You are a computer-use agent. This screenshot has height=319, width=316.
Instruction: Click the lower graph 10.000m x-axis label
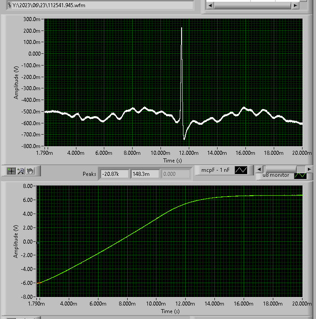(x=156, y=304)
